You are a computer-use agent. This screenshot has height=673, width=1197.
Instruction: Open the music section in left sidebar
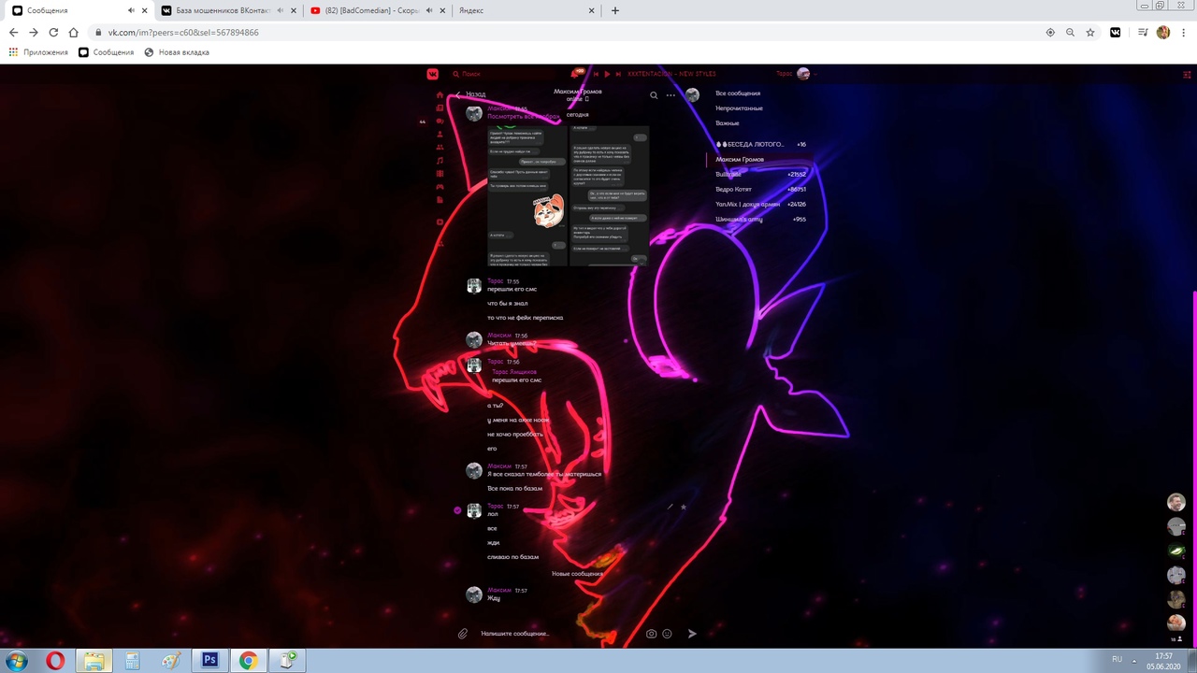[x=440, y=161]
